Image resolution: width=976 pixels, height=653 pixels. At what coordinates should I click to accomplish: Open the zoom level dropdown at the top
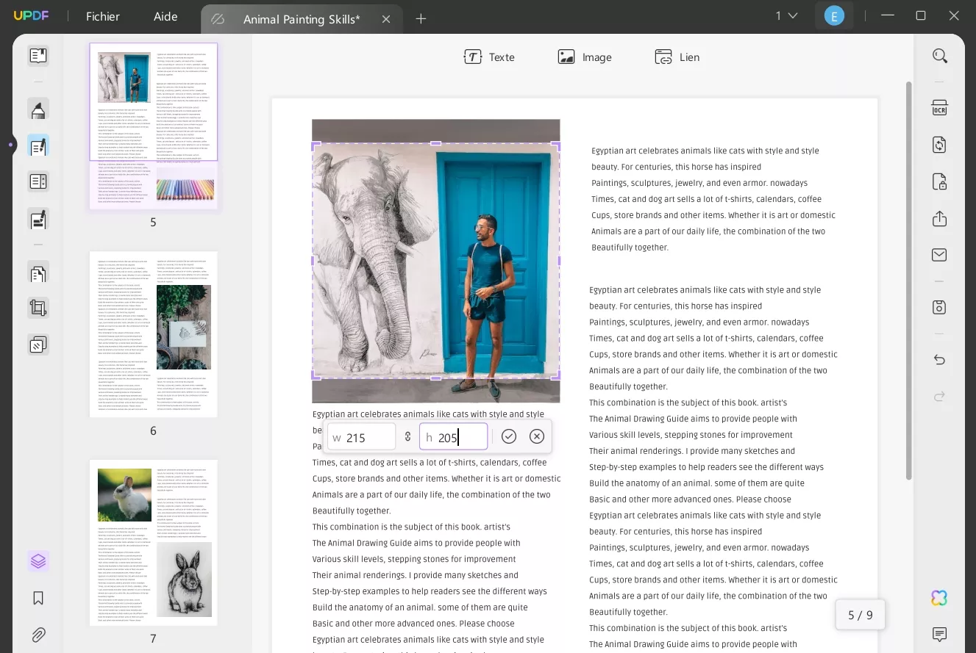(x=786, y=15)
